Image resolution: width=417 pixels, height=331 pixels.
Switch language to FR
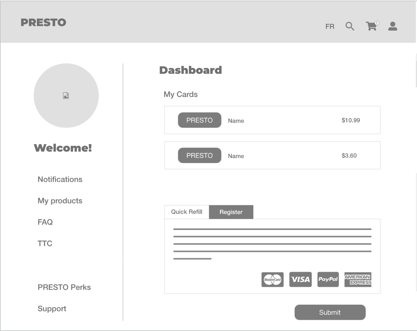[x=330, y=27]
